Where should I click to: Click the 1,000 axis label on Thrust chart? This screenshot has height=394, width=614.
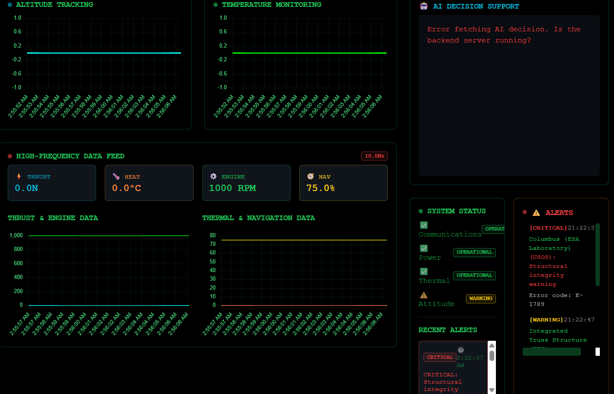tap(16, 236)
